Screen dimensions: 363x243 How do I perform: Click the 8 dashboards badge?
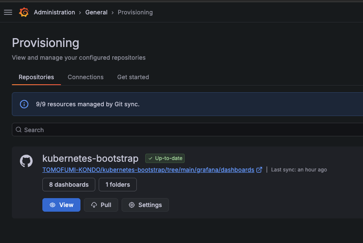click(69, 185)
